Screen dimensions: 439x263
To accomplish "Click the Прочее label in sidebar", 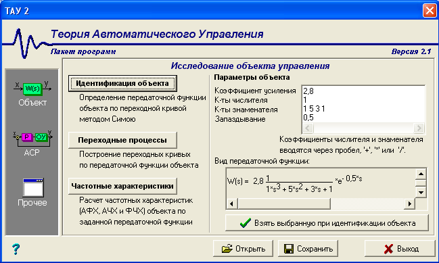I will click(x=32, y=203).
